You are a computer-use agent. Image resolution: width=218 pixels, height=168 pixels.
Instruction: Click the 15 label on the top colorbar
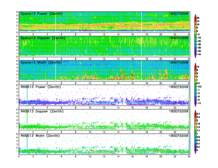tap(198, 21)
